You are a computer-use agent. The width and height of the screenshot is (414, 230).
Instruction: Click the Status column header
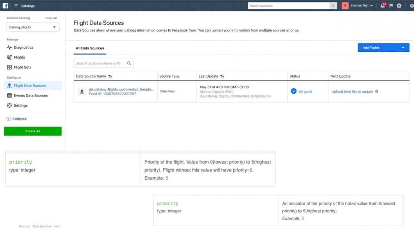(x=295, y=76)
